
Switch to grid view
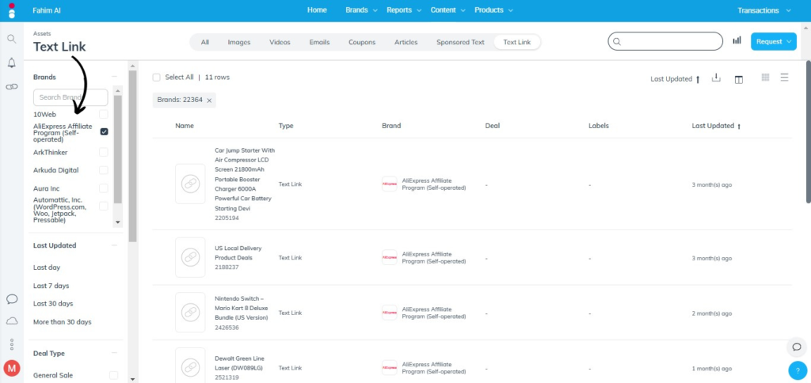pos(766,78)
